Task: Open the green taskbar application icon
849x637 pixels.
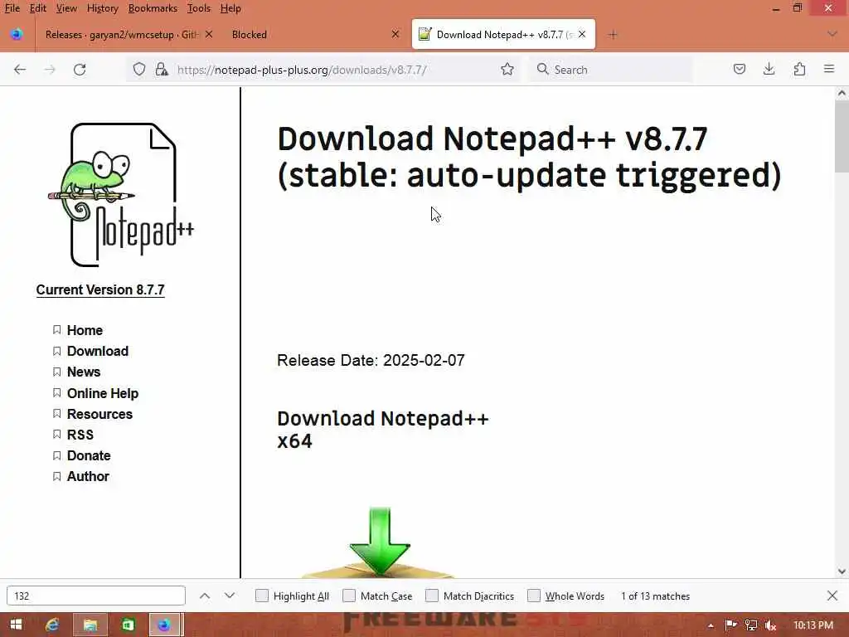Action: [128, 625]
